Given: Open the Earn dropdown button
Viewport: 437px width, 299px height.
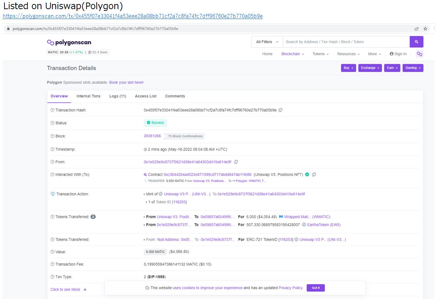Looking at the screenshot, I should click(x=392, y=68).
